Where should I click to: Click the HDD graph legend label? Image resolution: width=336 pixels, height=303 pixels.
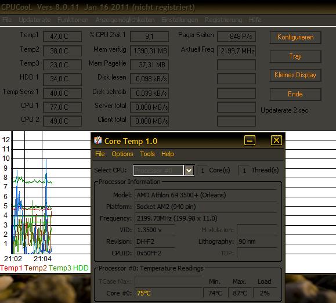pyautogui.click(x=81, y=268)
